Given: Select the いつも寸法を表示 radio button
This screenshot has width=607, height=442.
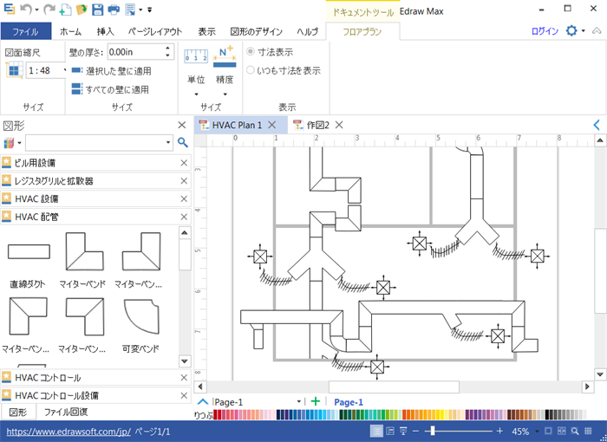Looking at the screenshot, I should pos(251,70).
